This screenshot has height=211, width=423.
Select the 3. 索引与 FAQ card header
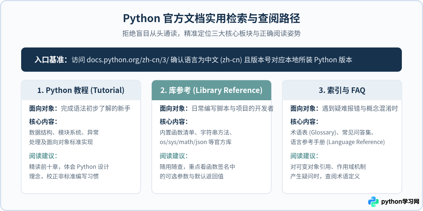click(342, 90)
